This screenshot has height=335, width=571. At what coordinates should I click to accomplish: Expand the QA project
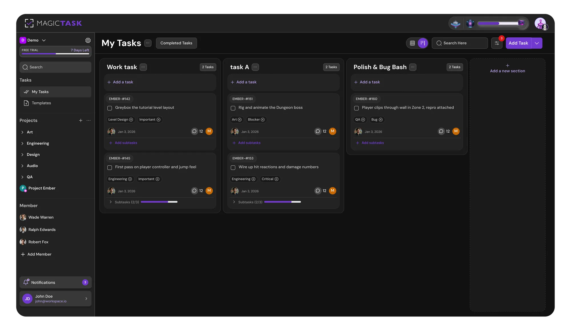tap(22, 177)
